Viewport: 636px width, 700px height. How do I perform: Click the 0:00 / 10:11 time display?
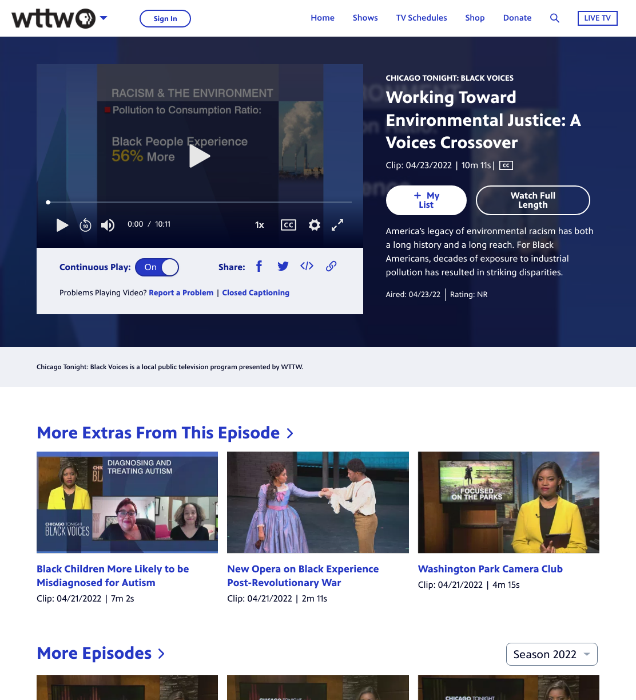[149, 224]
